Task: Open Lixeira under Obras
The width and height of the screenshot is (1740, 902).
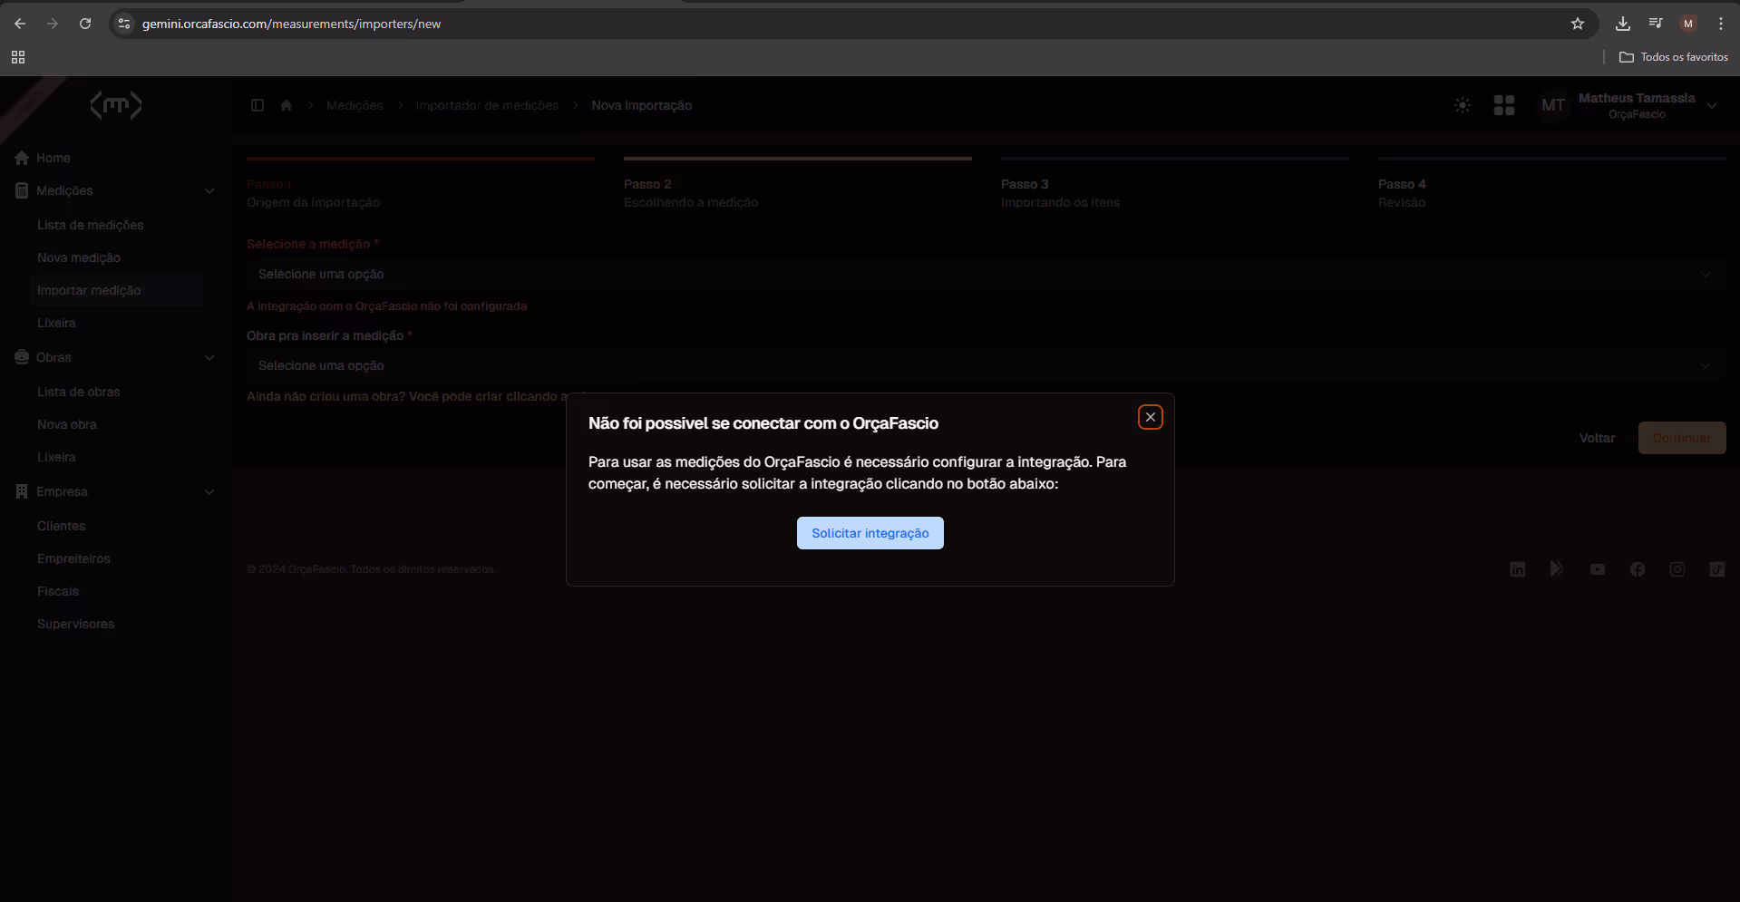Action: 56,457
